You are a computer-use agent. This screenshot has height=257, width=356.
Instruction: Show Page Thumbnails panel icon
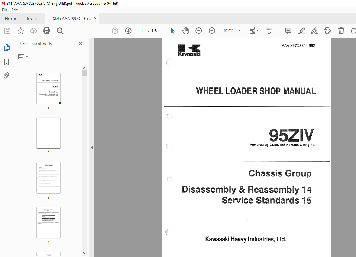point(7,47)
